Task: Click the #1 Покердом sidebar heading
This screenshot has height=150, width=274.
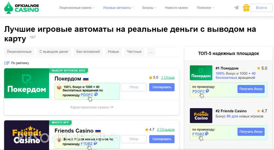Action: click(x=227, y=68)
